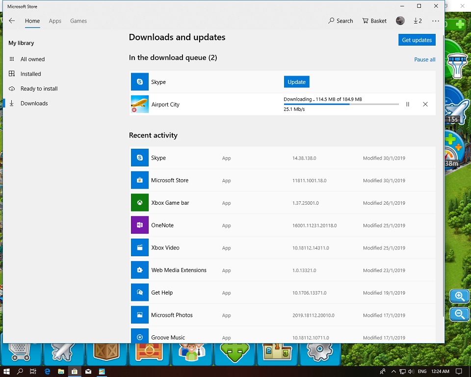This screenshot has height=377, width=471.
Task: Click the Xbox Game bar icon
Action: click(x=140, y=203)
